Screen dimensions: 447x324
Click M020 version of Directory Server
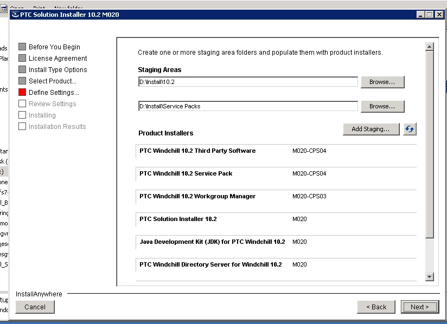tap(299, 264)
